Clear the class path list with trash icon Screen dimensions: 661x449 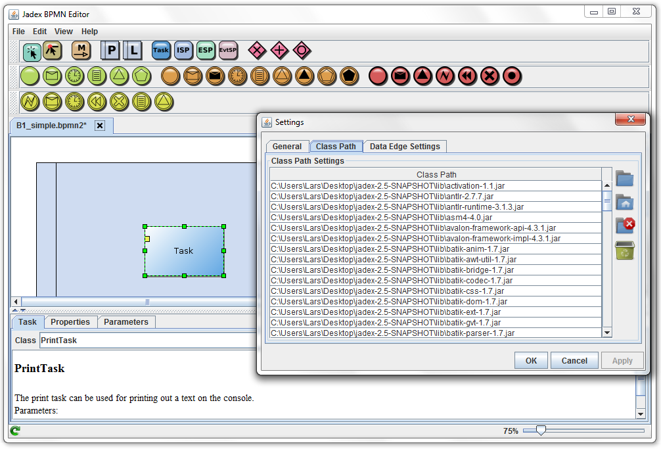pyautogui.click(x=624, y=250)
